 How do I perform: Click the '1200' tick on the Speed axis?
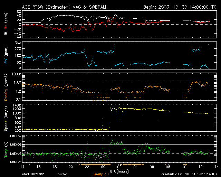point(17,109)
